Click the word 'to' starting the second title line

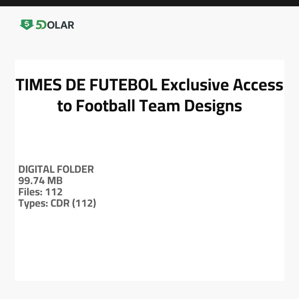[64, 106]
